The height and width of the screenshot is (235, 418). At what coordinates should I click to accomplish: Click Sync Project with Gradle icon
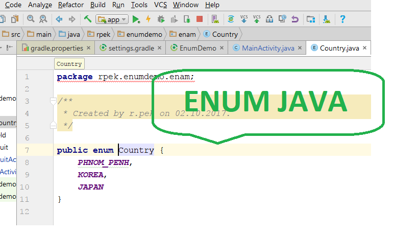(x=231, y=19)
